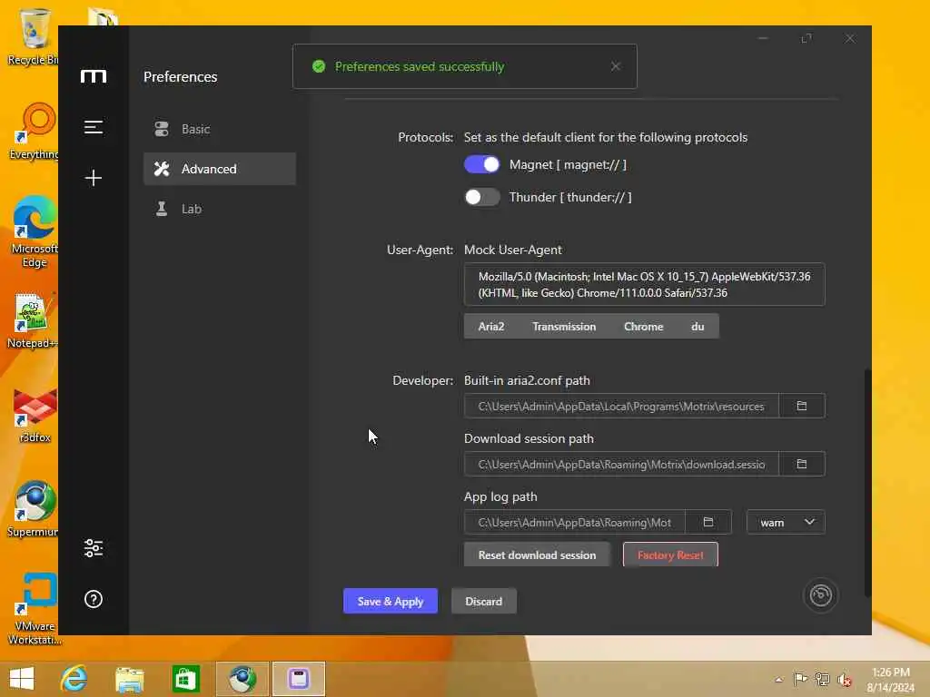Select Supermium desktop shortcut

tap(33, 510)
